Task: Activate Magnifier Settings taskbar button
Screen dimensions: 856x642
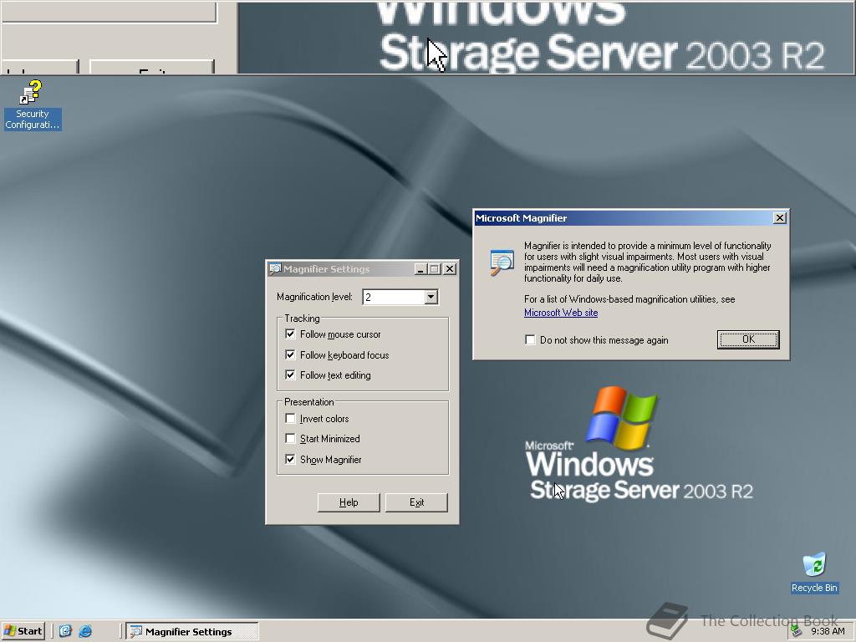Action: (192, 632)
